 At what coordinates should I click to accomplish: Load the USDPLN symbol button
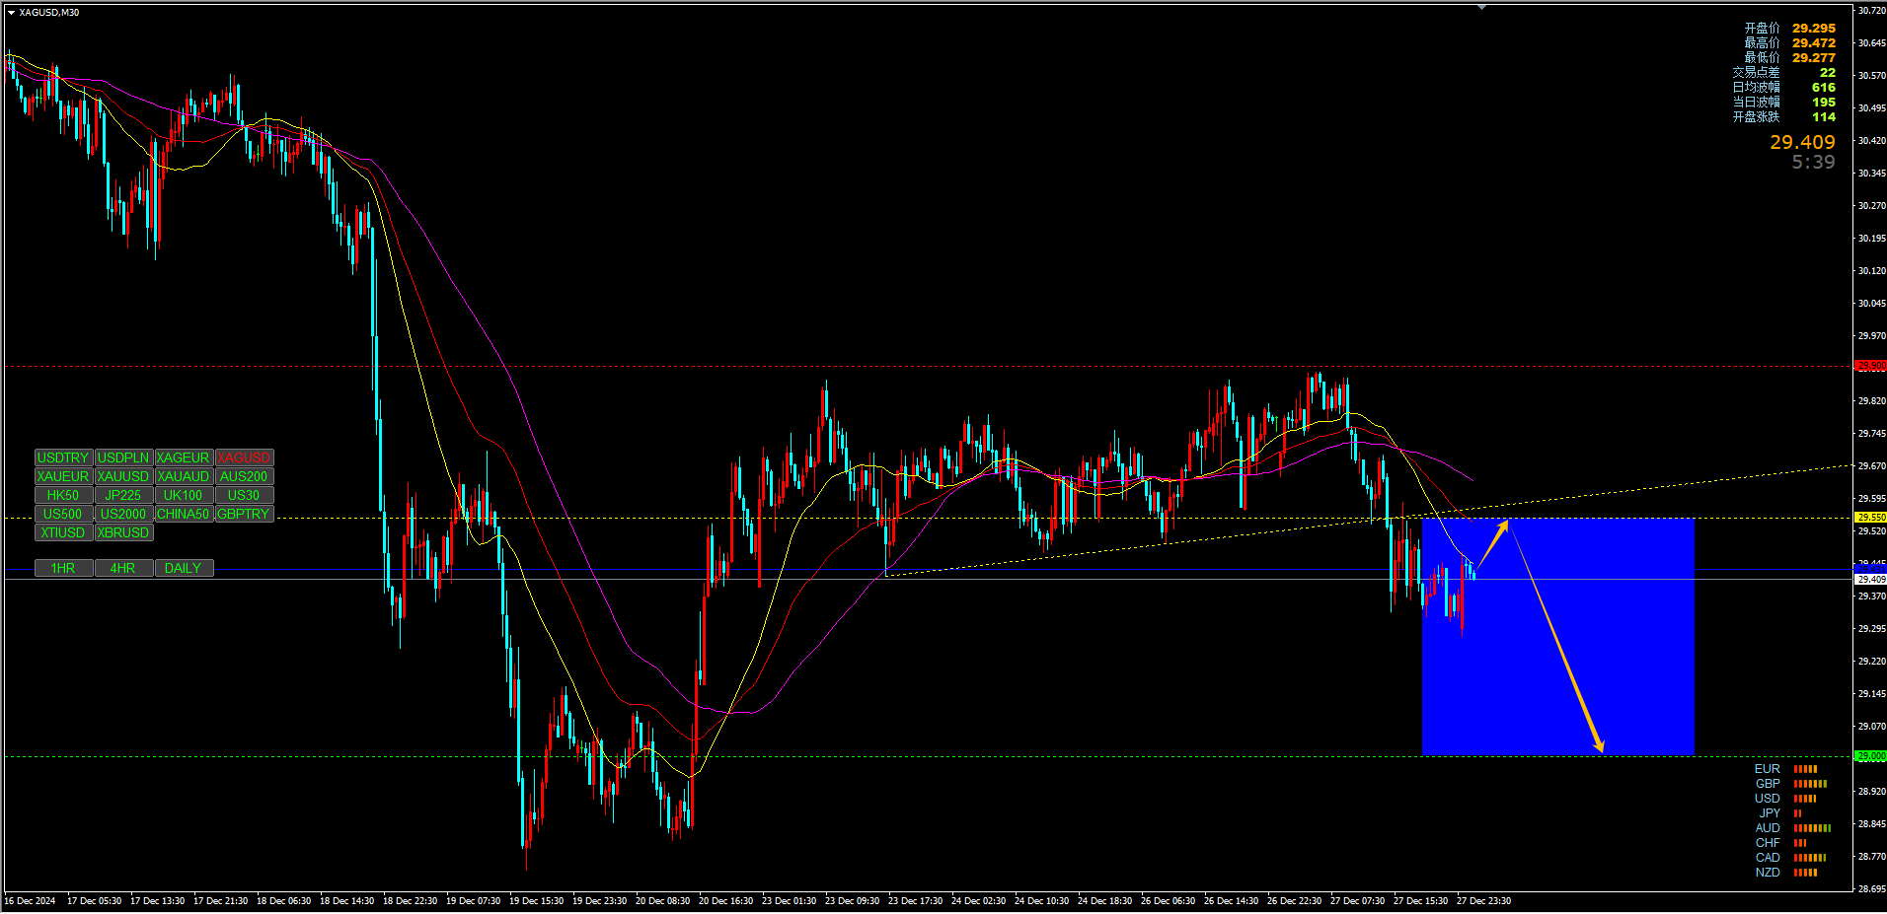(123, 457)
